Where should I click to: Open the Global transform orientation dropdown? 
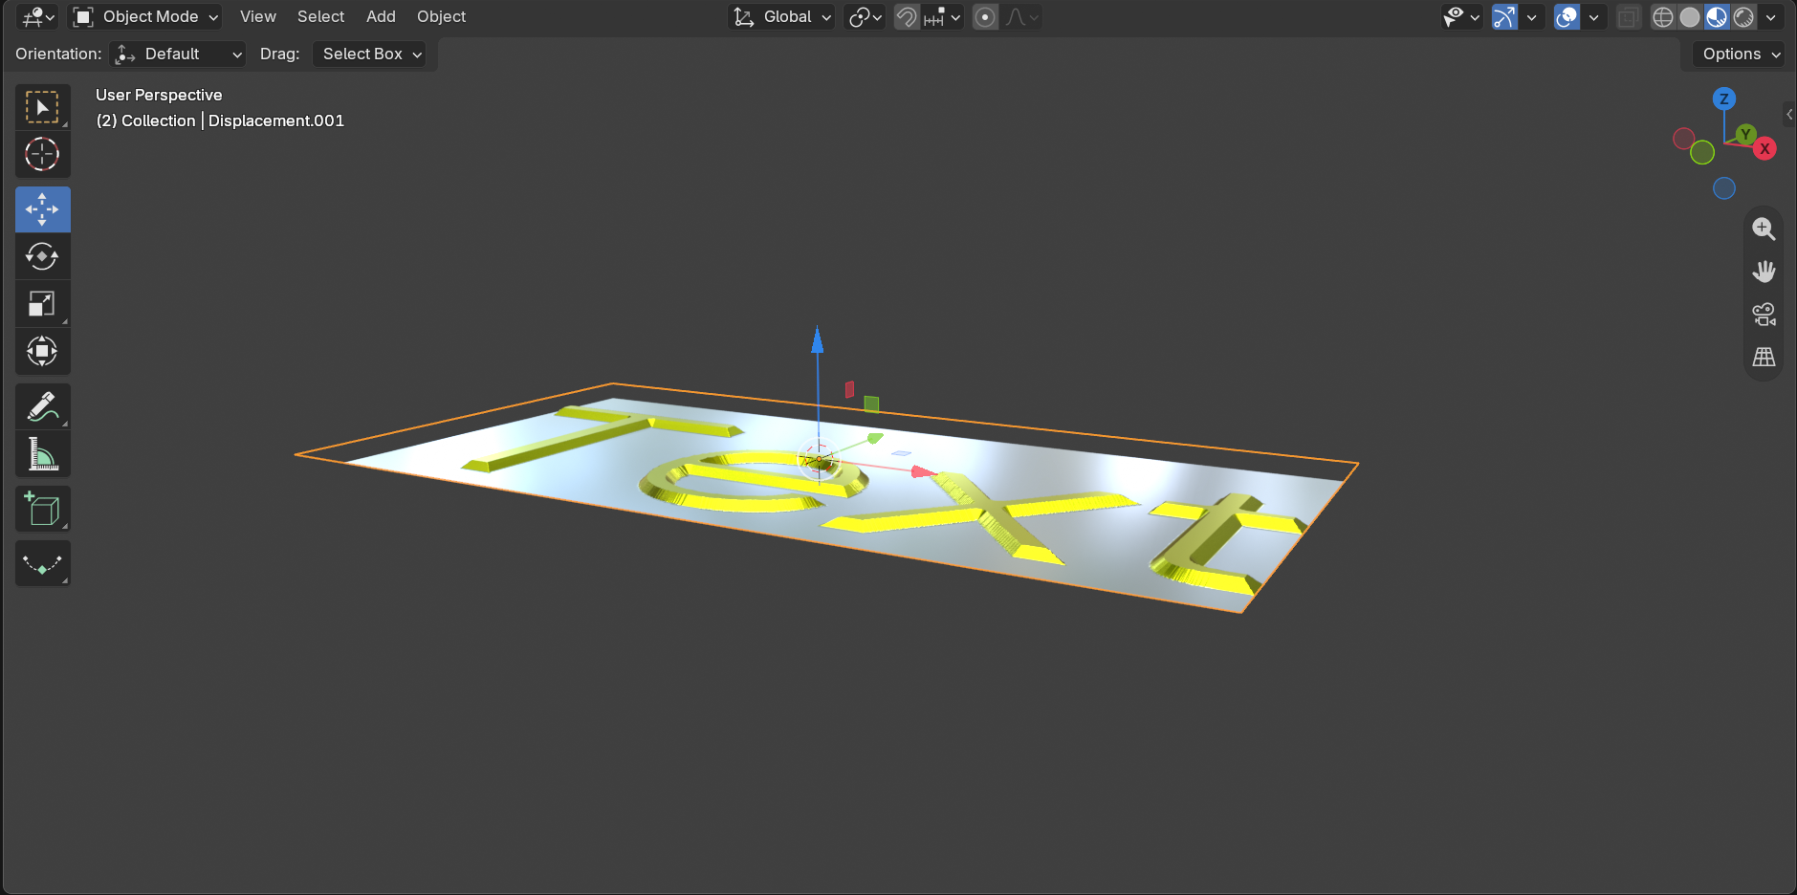782,17
